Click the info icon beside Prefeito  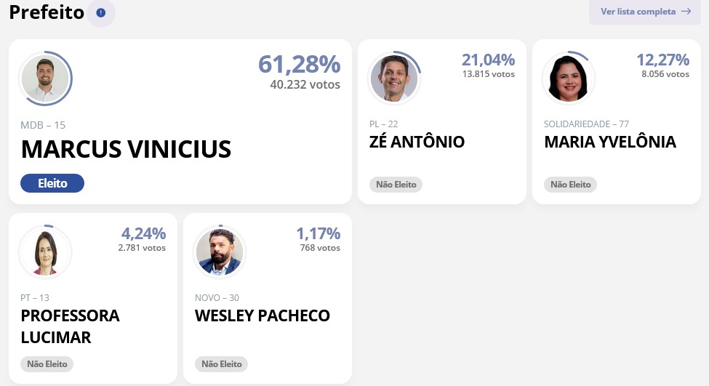101,12
